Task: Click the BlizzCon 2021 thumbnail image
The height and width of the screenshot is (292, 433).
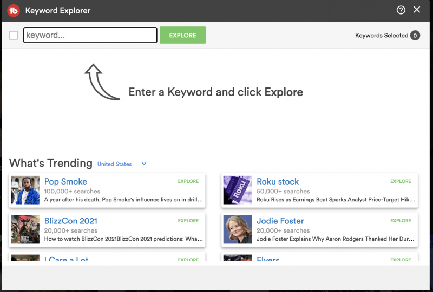Action: coord(25,229)
